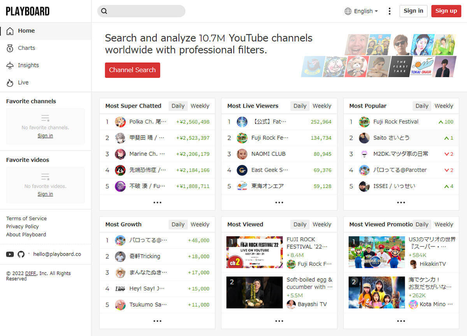Viewport: 467px width, 336px height.
Task: Expand more Most Popular results
Action: click(401, 203)
